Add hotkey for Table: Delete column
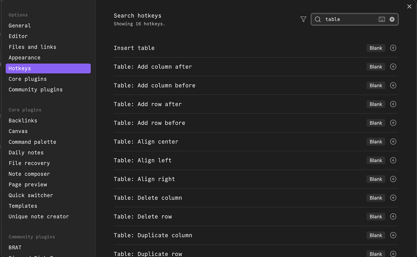The height and width of the screenshot is (257, 417). click(393, 198)
